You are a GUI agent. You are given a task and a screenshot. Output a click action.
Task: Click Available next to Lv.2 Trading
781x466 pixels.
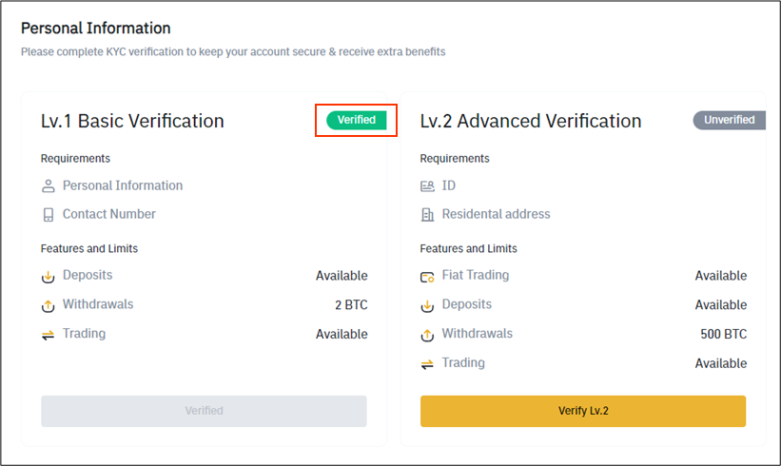pyautogui.click(x=721, y=363)
